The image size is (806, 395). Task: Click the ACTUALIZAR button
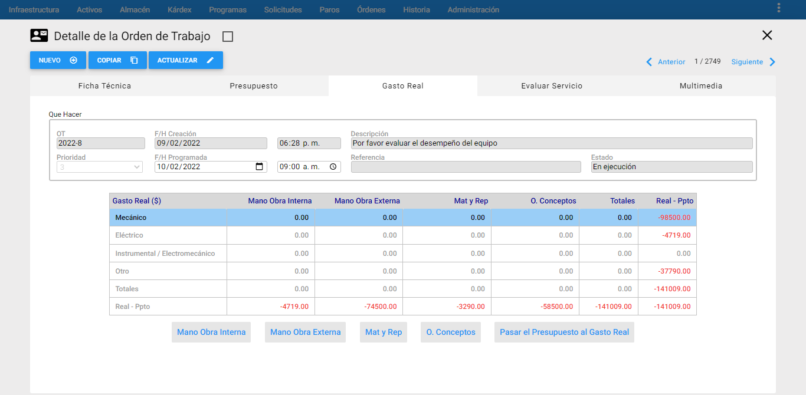(186, 60)
